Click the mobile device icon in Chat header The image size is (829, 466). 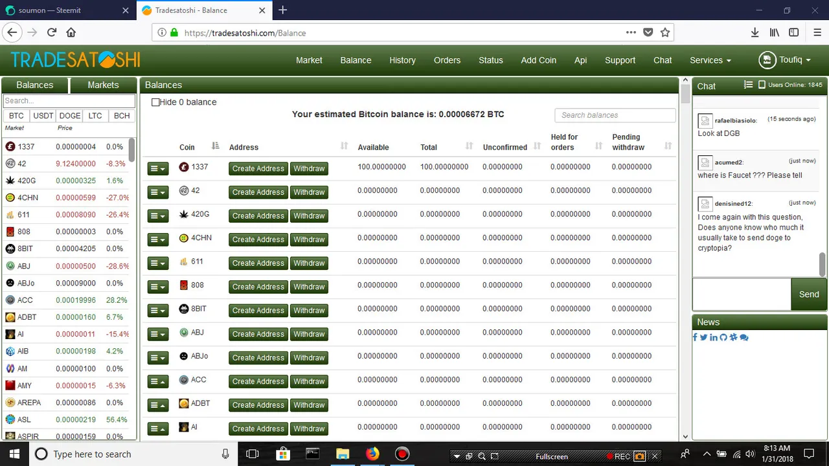[x=762, y=85]
